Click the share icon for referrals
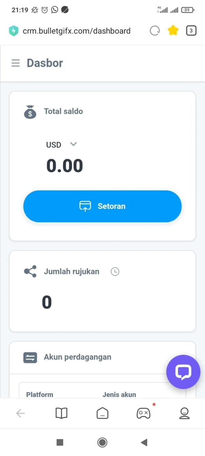 (x=30, y=272)
